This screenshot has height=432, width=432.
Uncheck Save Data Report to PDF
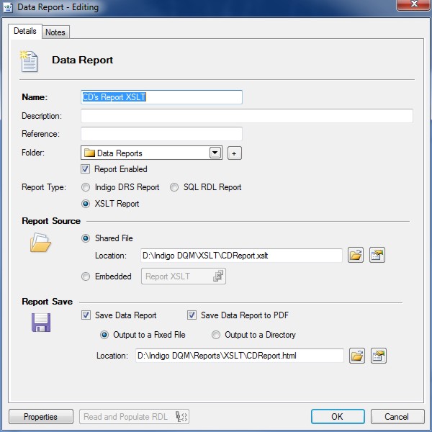click(192, 315)
